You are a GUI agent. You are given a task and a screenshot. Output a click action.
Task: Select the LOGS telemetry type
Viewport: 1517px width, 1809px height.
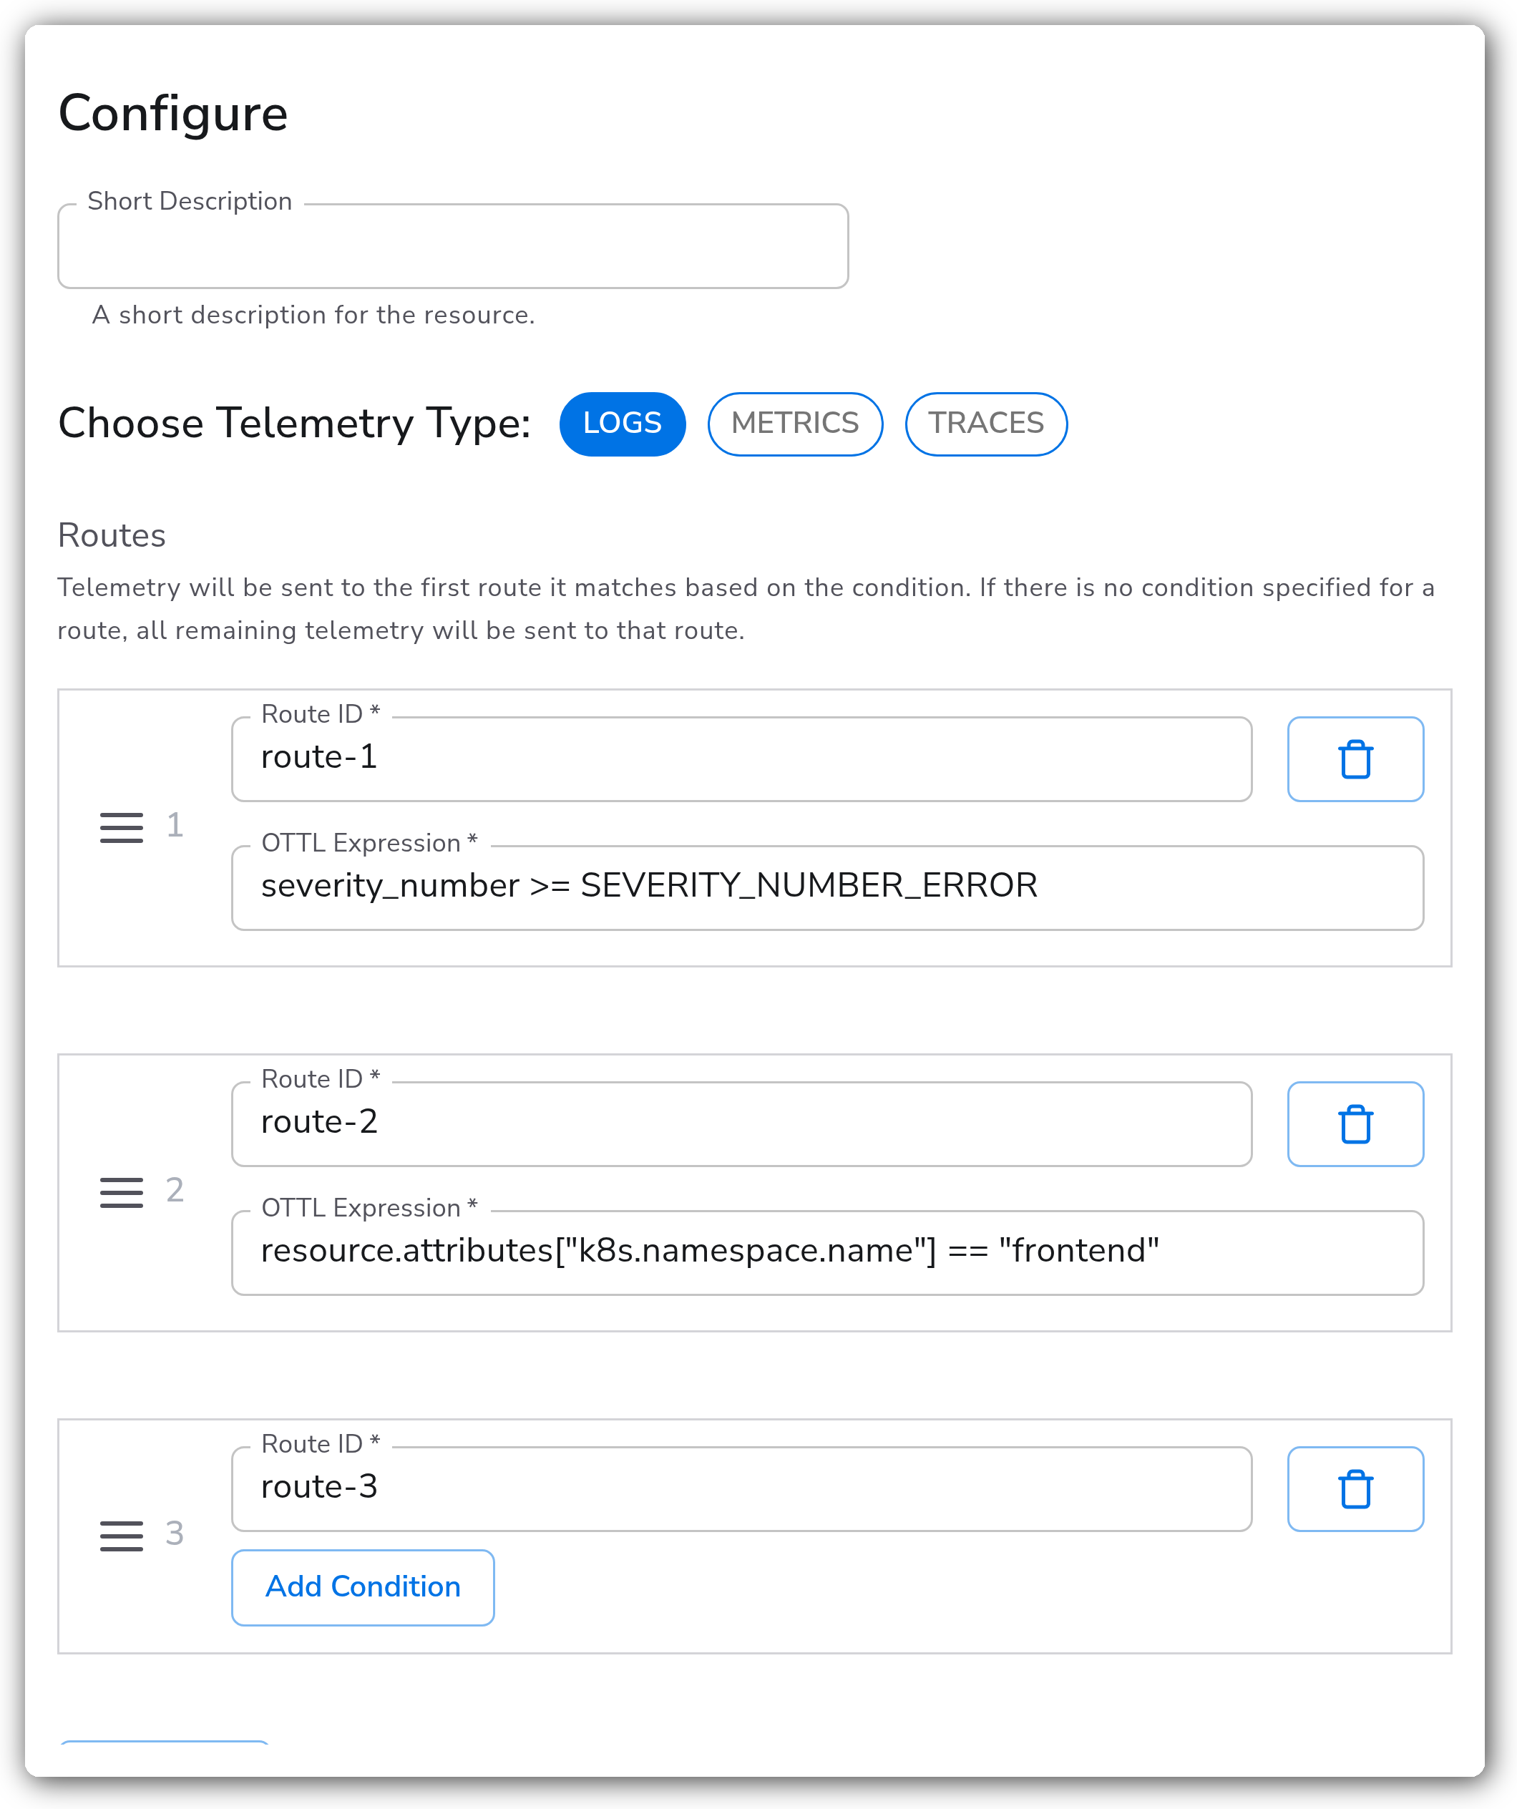[x=622, y=424]
